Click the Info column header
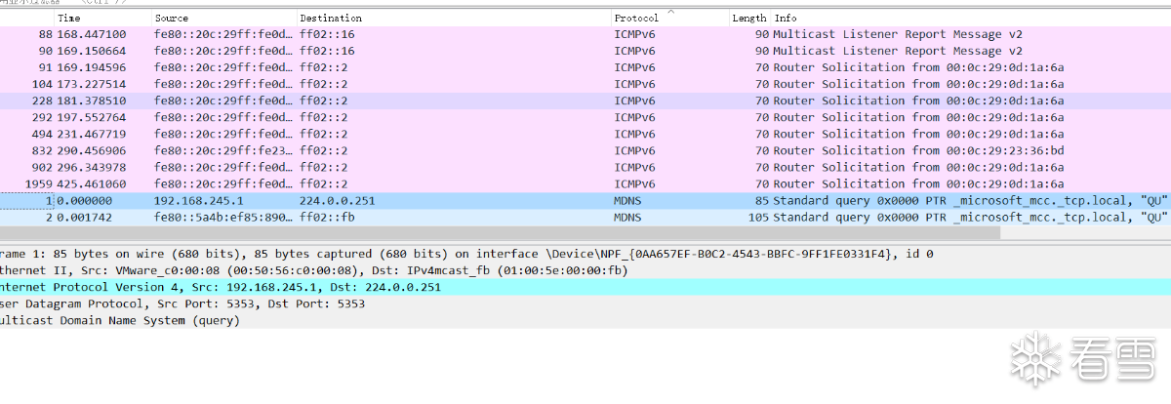 971,18
